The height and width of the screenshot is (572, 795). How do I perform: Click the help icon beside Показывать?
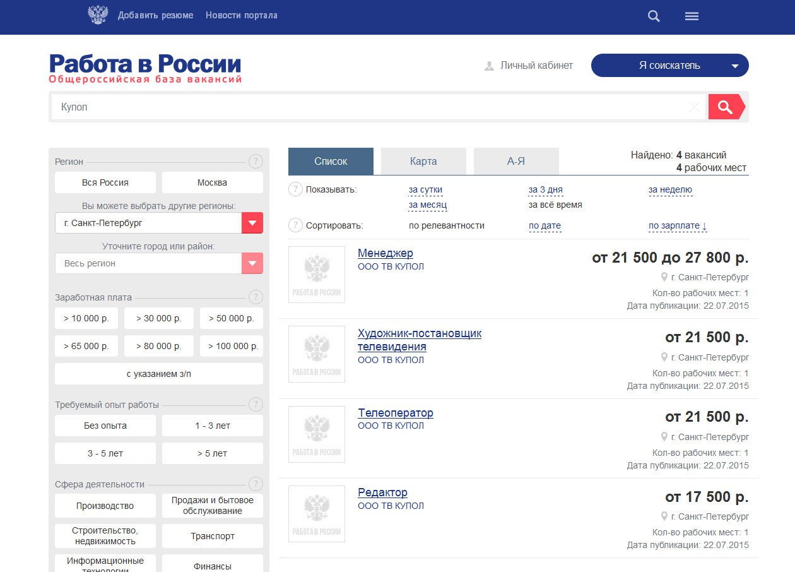pyautogui.click(x=295, y=189)
